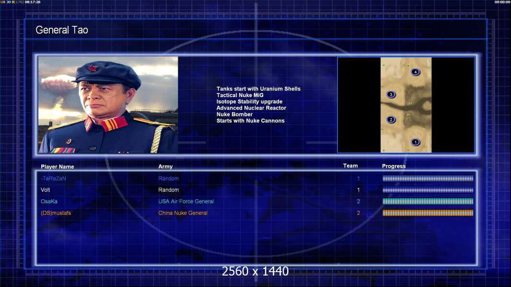This screenshot has height=287, width=511.
Task: Click 'Tanks start with Uranium Shells' text
Action: click(x=258, y=89)
